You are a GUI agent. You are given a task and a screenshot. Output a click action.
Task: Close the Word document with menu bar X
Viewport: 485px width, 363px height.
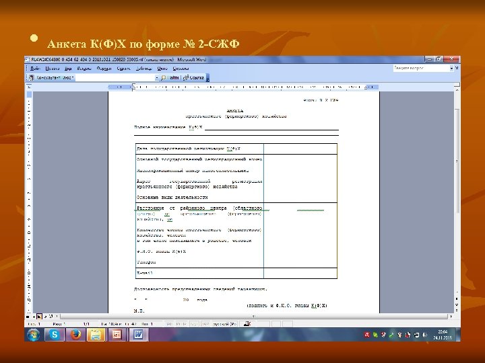click(x=457, y=68)
